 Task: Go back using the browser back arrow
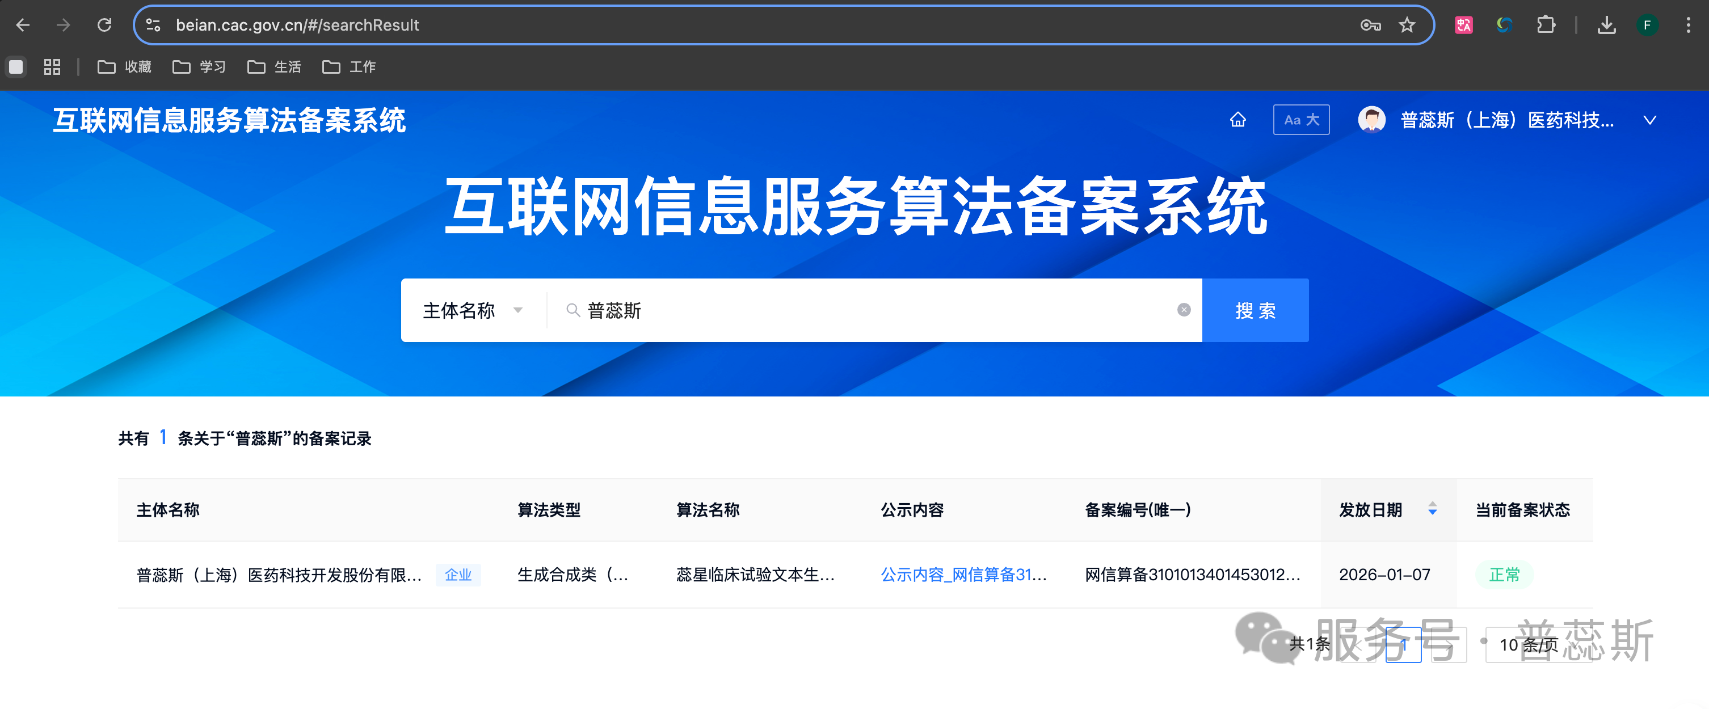[24, 24]
